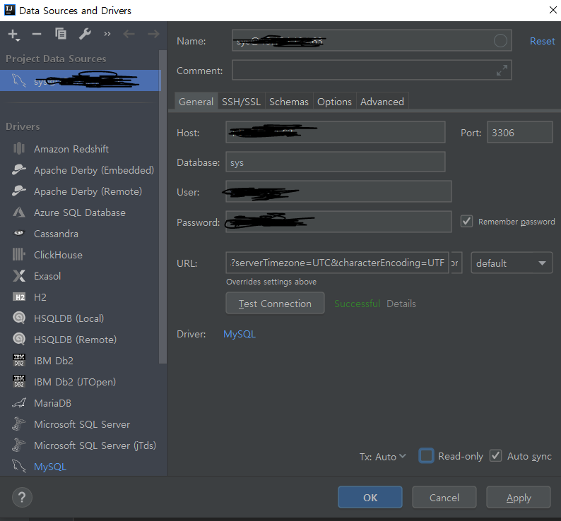Screen dimensions: 561x521
Task: Click the ClickHouse bars icon
Action: point(19,254)
